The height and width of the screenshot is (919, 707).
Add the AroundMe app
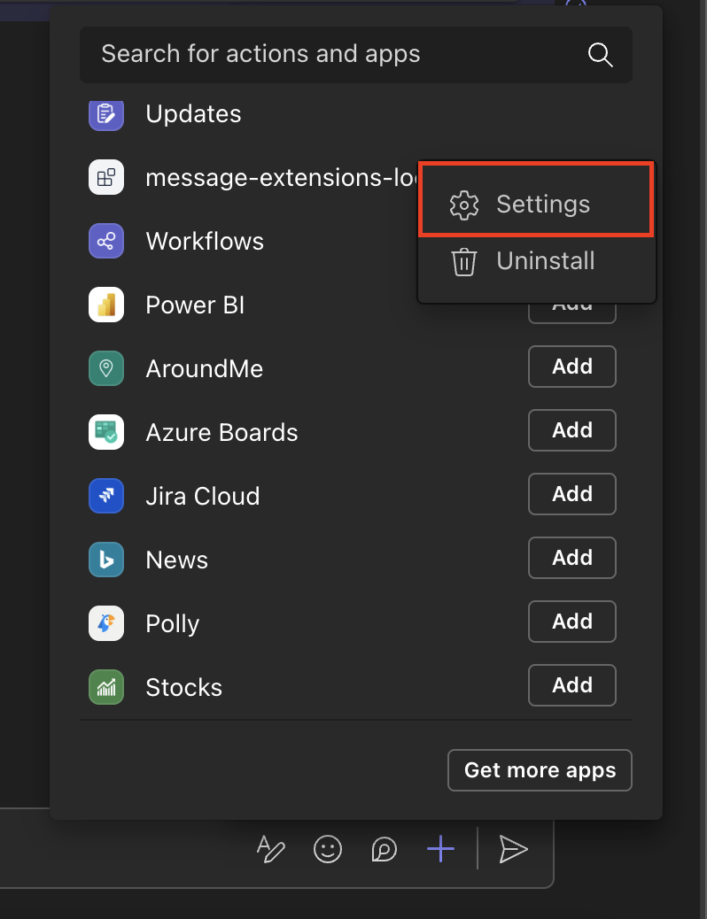[x=571, y=367]
